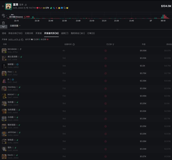Click the diamond icon next to Finn
This screenshot has width=172, height=160.
coord(16,72)
